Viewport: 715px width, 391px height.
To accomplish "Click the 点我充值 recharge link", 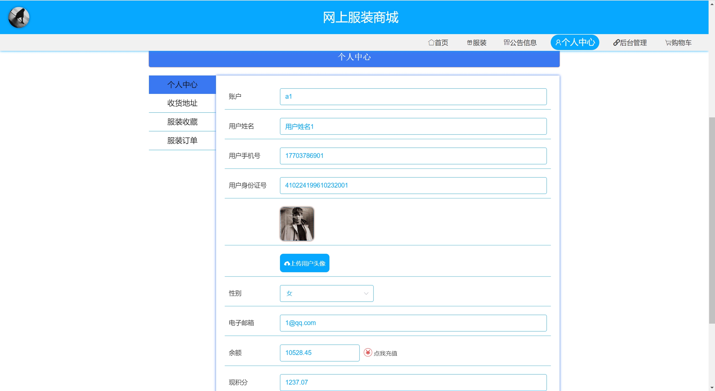I will (385, 353).
